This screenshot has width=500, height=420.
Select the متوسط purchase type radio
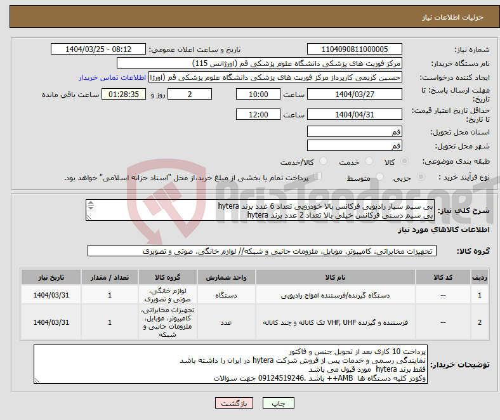379,176
